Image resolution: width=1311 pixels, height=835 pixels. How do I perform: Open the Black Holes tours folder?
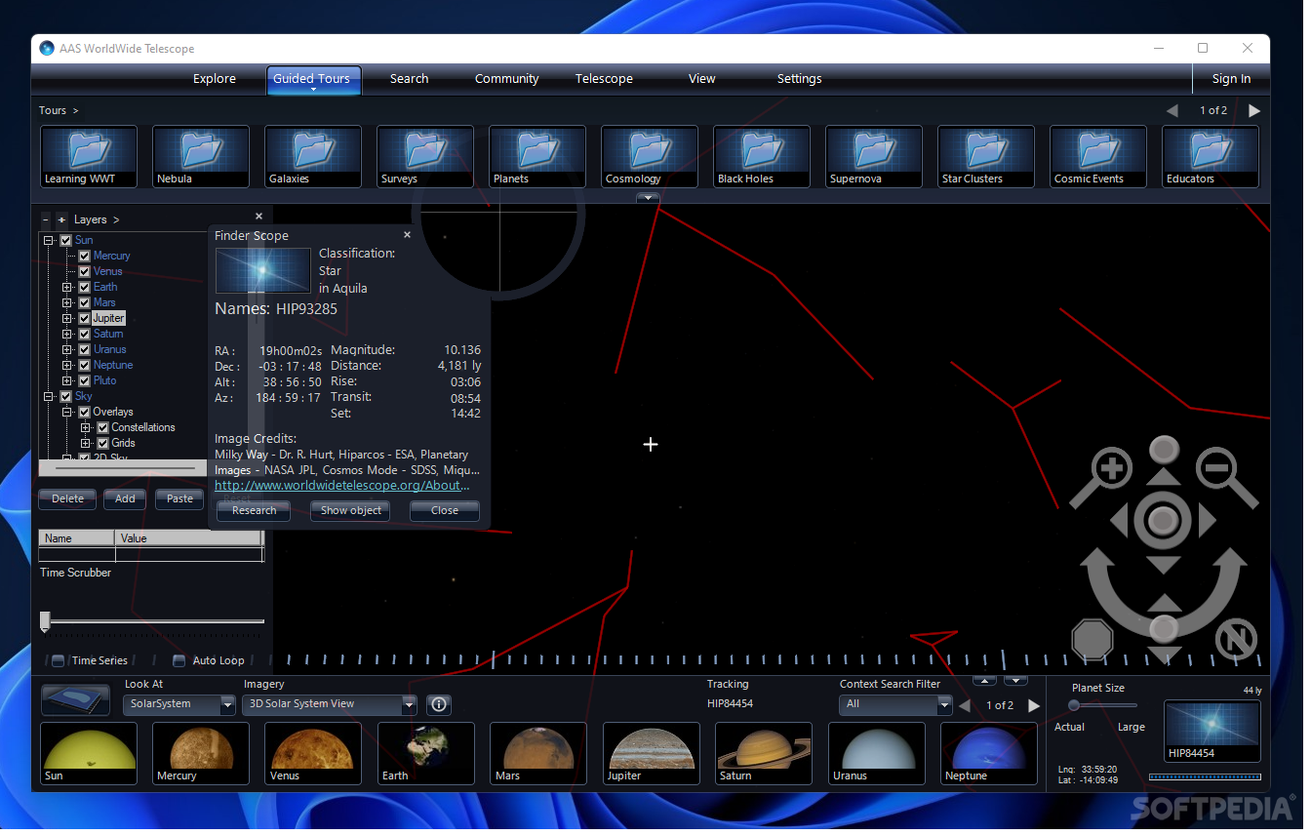(762, 156)
